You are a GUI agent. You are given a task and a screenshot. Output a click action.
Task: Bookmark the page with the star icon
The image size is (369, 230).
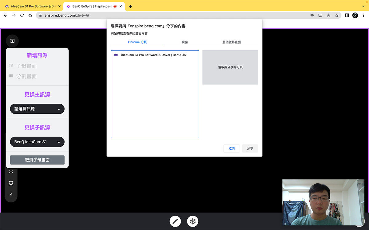pyautogui.click(x=337, y=15)
